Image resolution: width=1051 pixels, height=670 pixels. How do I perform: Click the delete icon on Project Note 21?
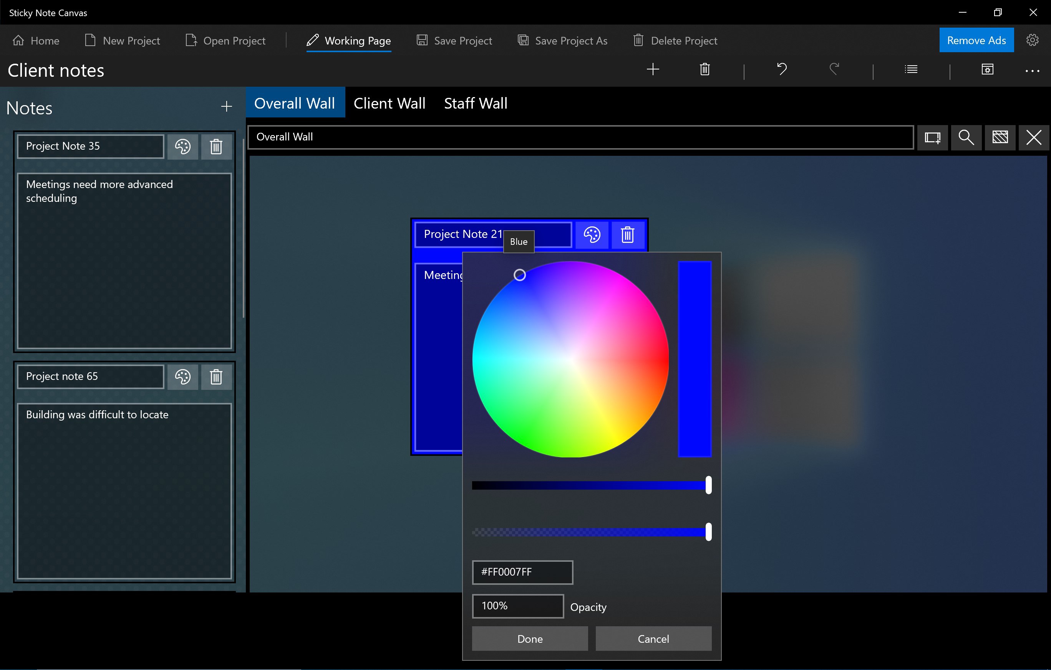click(628, 234)
